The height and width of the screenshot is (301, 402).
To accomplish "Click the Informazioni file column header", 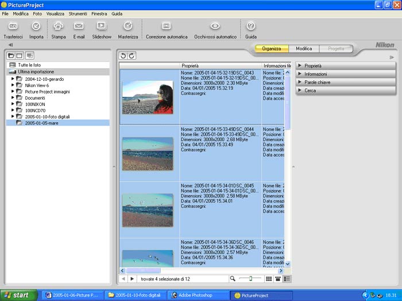I will pos(276,66).
